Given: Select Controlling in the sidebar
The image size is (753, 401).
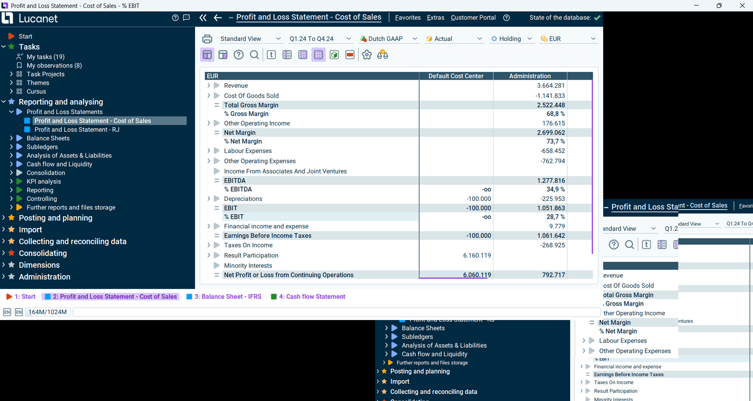Looking at the screenshot, I should 42,199.
